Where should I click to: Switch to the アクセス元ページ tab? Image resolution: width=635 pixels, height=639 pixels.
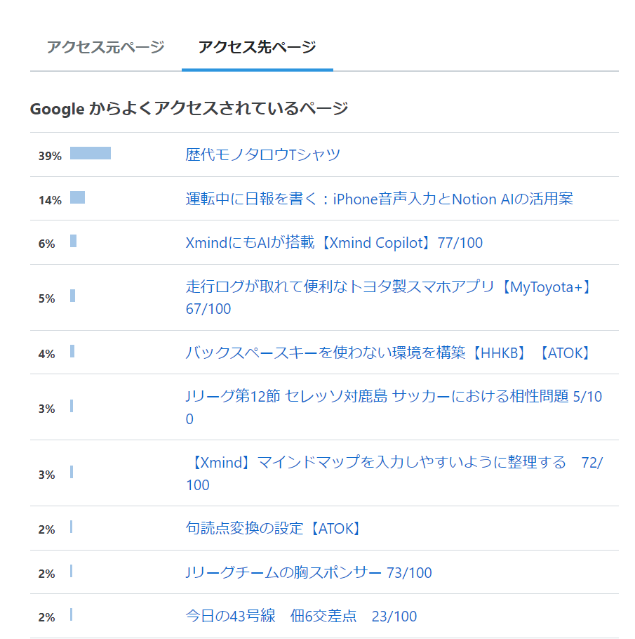105,47
